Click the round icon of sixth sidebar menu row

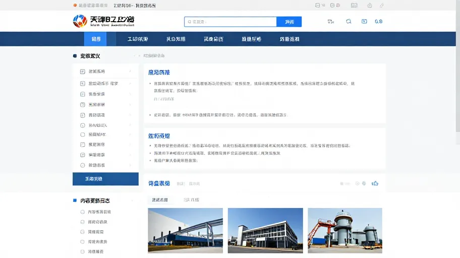pyautogui.click(x=82, y=125)
